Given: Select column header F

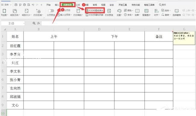Looking at the screenshot, I should point(159,29).
